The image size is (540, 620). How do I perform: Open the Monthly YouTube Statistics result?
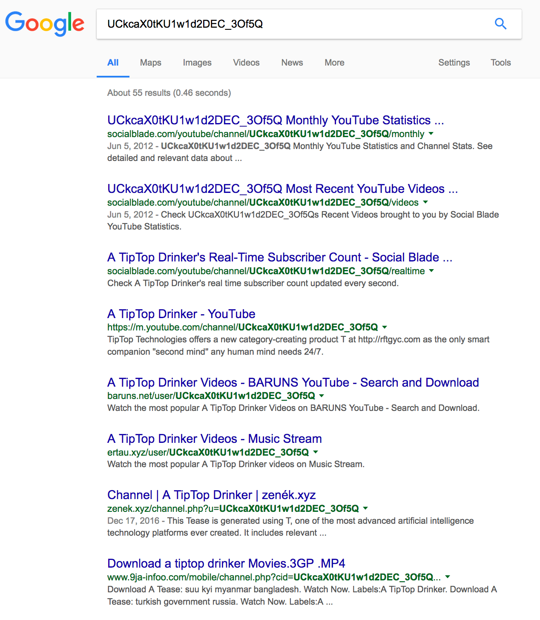(276, 120)
